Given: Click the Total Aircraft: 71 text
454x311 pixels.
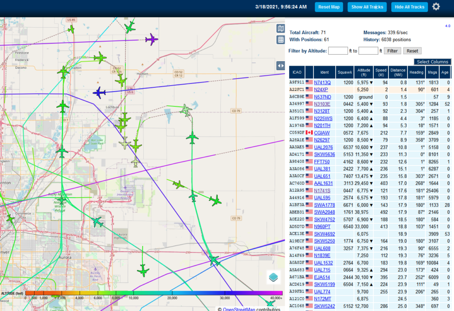Looking at the screenshot, I should (x=308, y=32).
